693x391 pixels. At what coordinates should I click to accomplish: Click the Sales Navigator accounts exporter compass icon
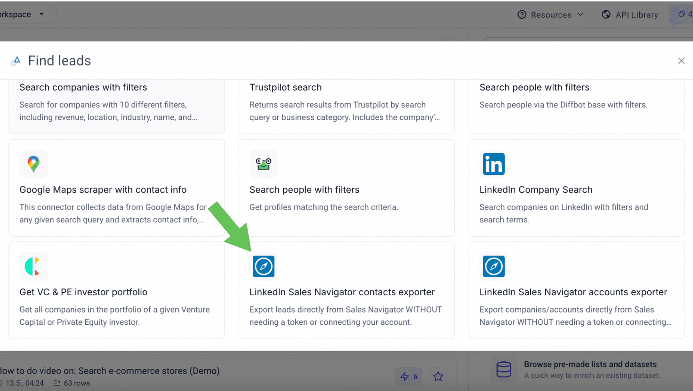[493, 266]
